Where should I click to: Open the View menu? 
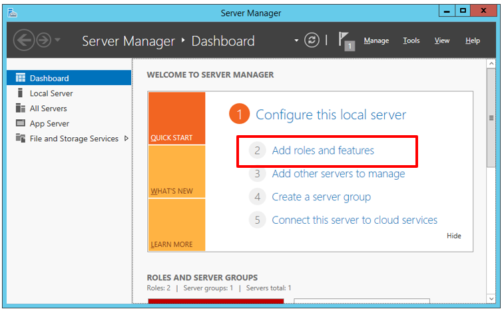pyautogui.click(x=442, y=41)
